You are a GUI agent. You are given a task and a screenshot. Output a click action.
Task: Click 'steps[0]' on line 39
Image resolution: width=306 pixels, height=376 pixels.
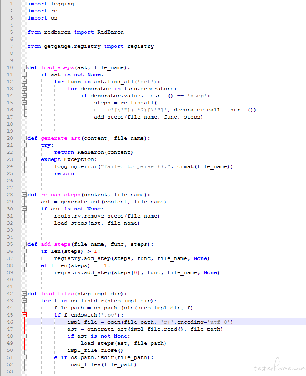click(x=127, y=273)
